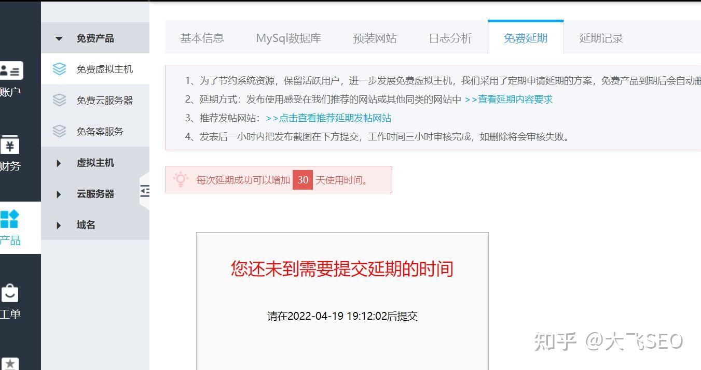Switch to the 基本信息 tab
This screenshot has width=701, height=370.
202,38
